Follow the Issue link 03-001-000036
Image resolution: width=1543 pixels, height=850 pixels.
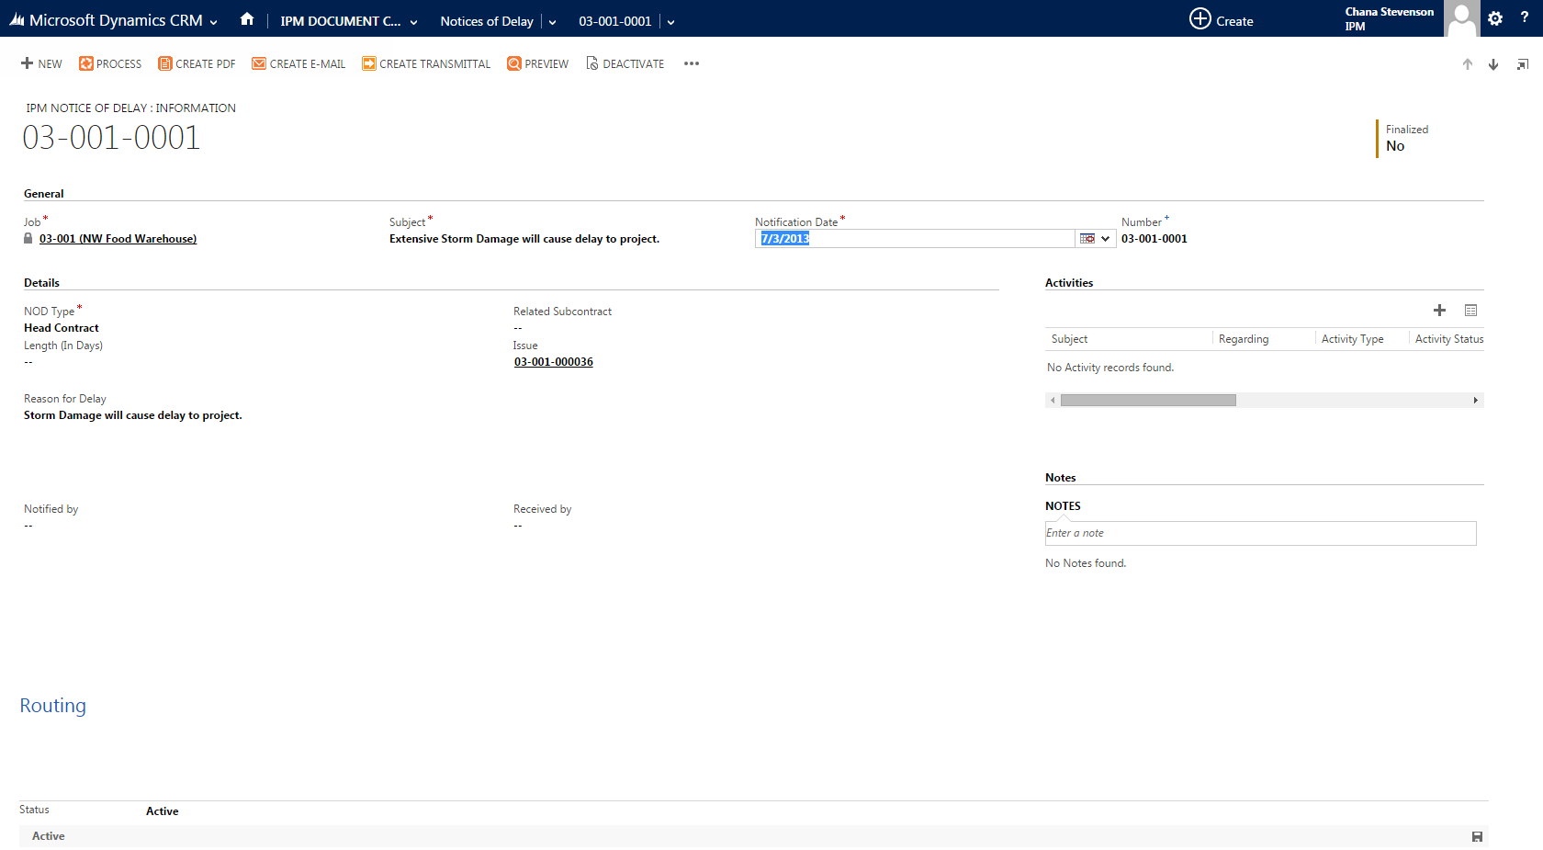tap(553, 361)
